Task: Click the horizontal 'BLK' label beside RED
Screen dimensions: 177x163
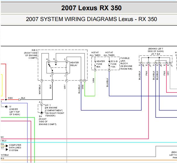Action: [23, 98]
